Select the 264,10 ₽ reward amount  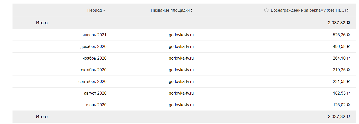coord(341,58)
